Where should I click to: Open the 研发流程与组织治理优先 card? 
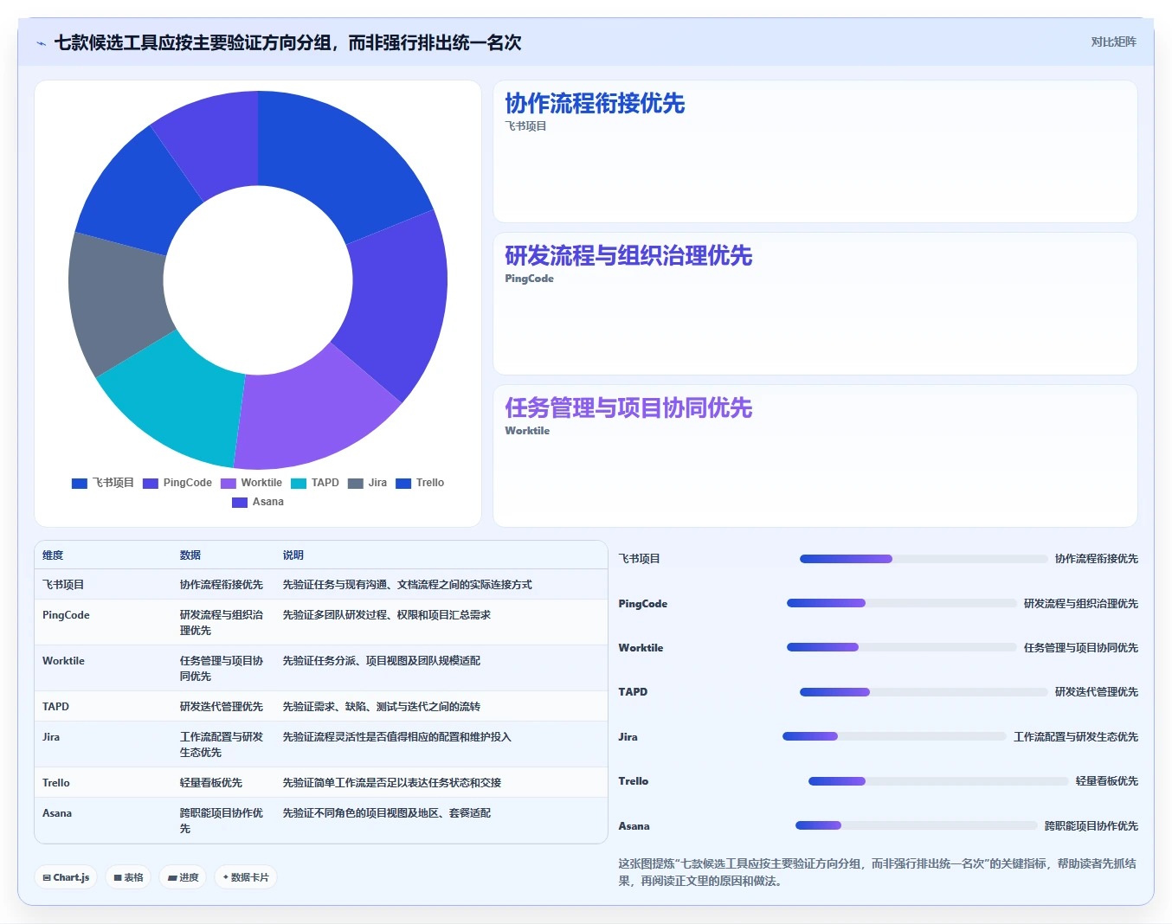tap(815, 304)
